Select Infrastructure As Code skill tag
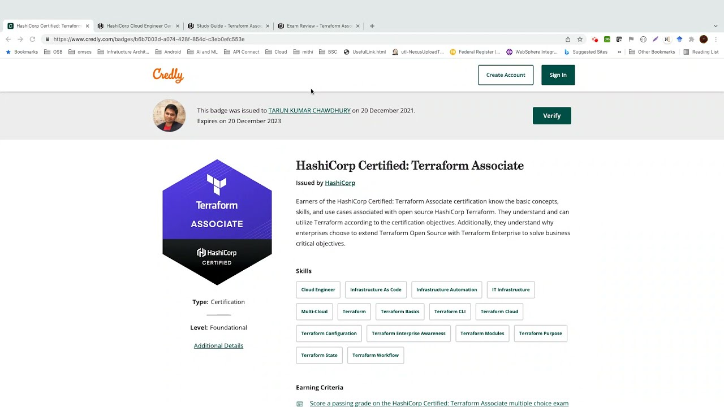Screen dimensions: 724x407 tap(376, 290)
